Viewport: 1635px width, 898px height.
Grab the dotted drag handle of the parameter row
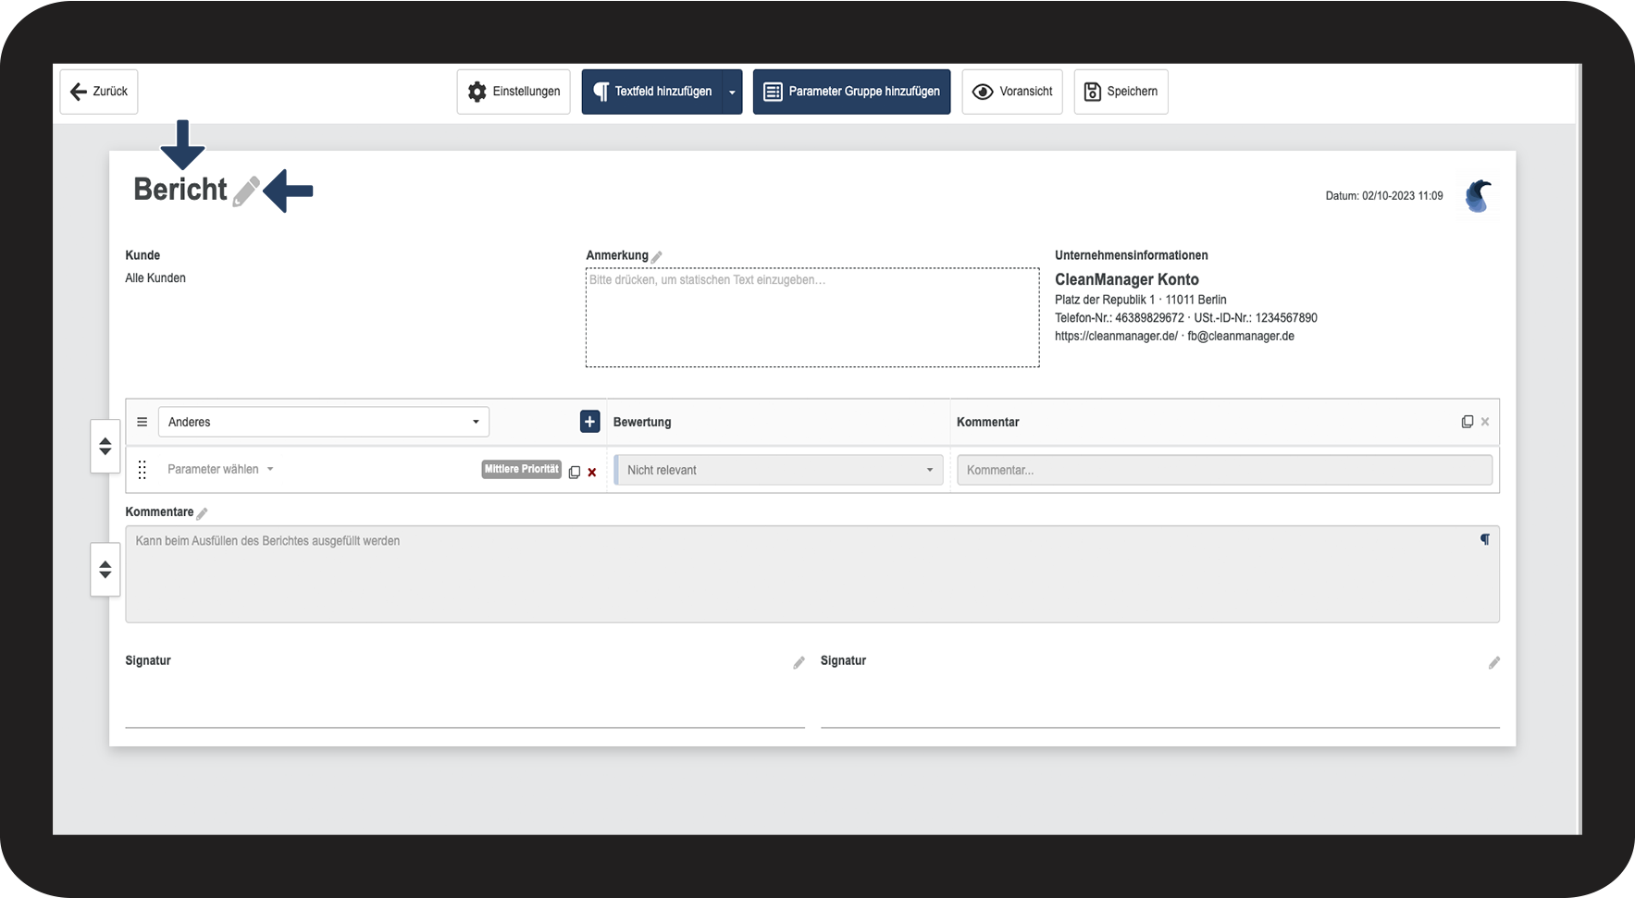[x=142, y=470]
